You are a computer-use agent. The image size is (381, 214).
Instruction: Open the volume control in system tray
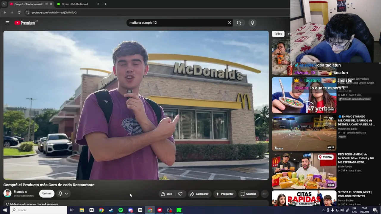click(342, 210)
